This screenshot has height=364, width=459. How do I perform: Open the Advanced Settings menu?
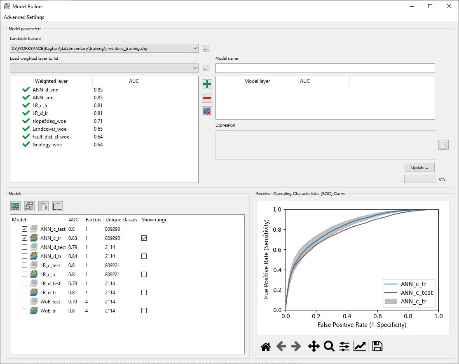[24, 17]
